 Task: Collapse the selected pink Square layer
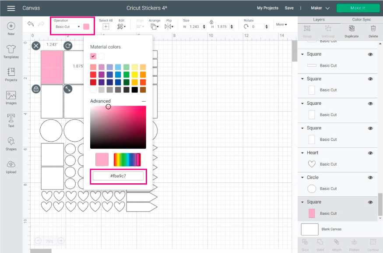pyautogui.click(x=302, y=202)
